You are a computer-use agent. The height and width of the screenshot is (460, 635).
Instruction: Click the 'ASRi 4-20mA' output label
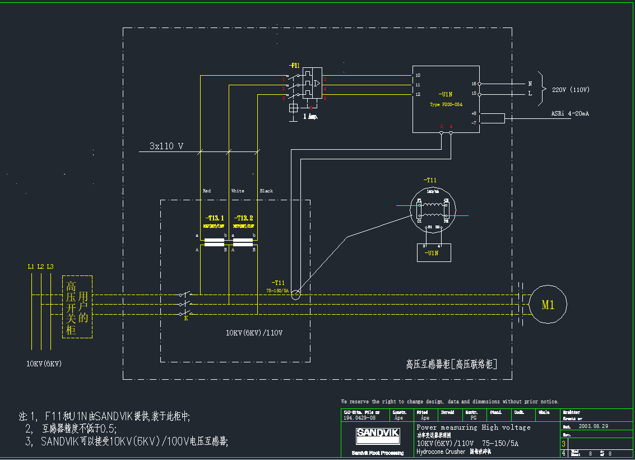point(569,114)
